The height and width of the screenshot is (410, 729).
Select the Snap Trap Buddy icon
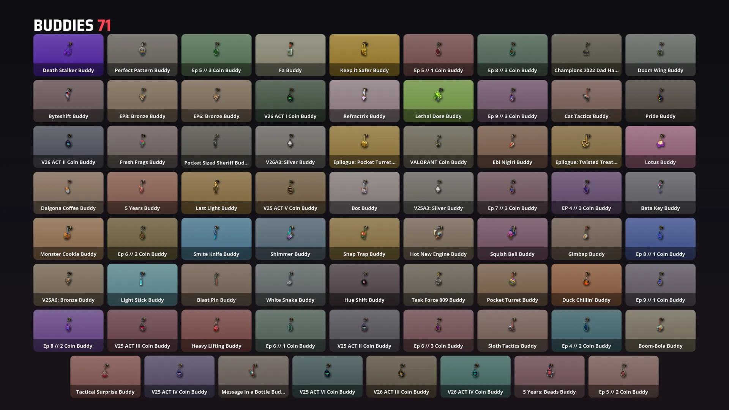tap(364, 233)
